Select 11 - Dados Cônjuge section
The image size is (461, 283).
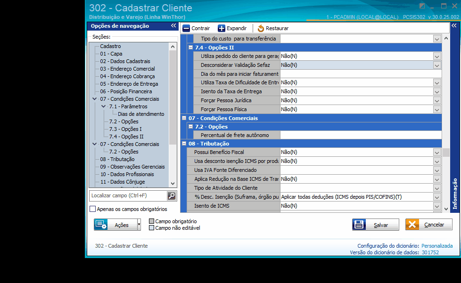coord(123,182)
